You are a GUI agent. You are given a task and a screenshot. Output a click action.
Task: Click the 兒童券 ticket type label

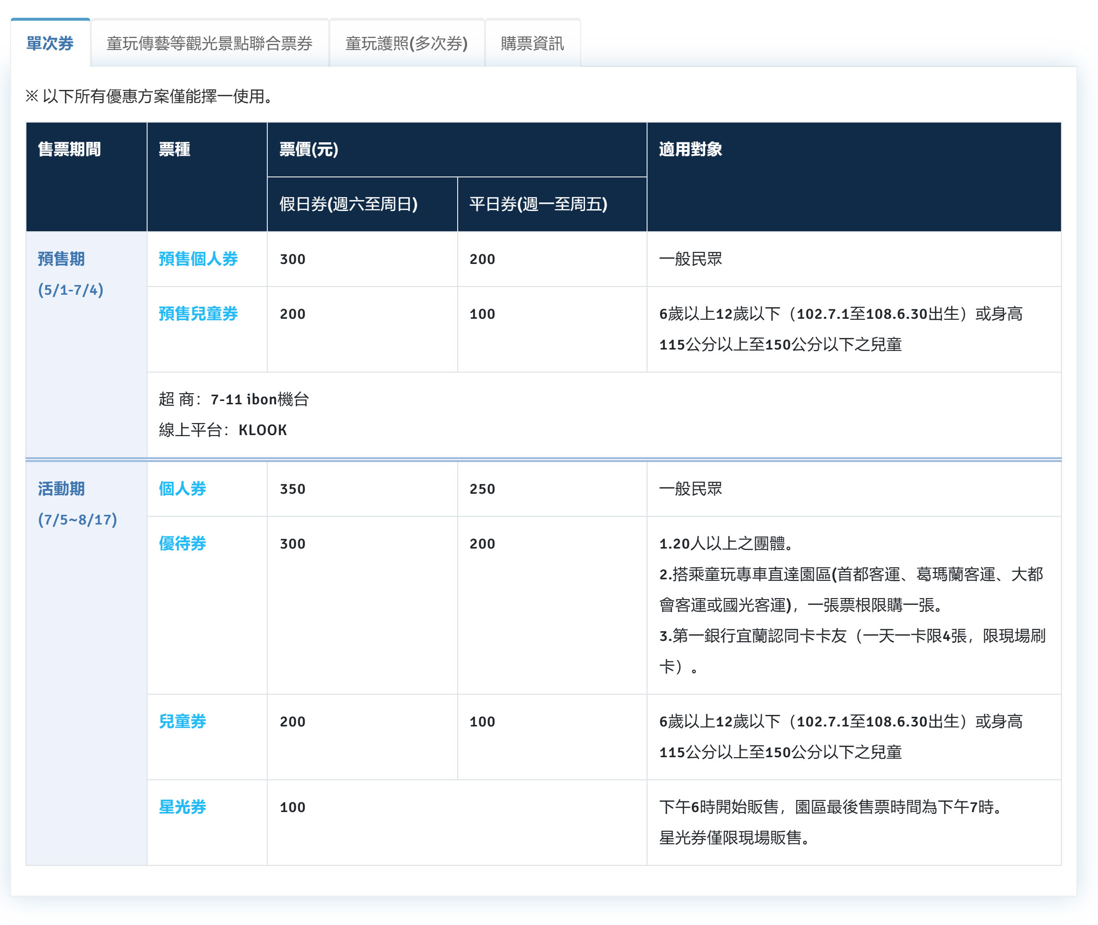[x=183, y=721]
